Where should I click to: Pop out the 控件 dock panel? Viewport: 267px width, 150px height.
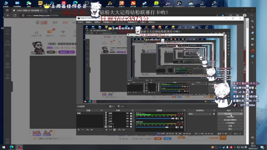pyautogui.click(x=242, y=110)
